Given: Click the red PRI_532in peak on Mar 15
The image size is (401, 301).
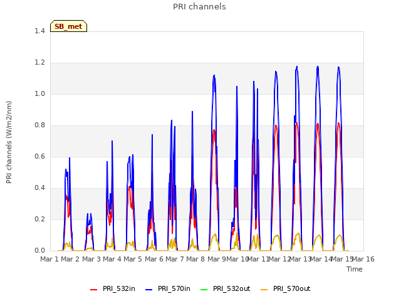Looking at the screenshot, I should 338,124.
